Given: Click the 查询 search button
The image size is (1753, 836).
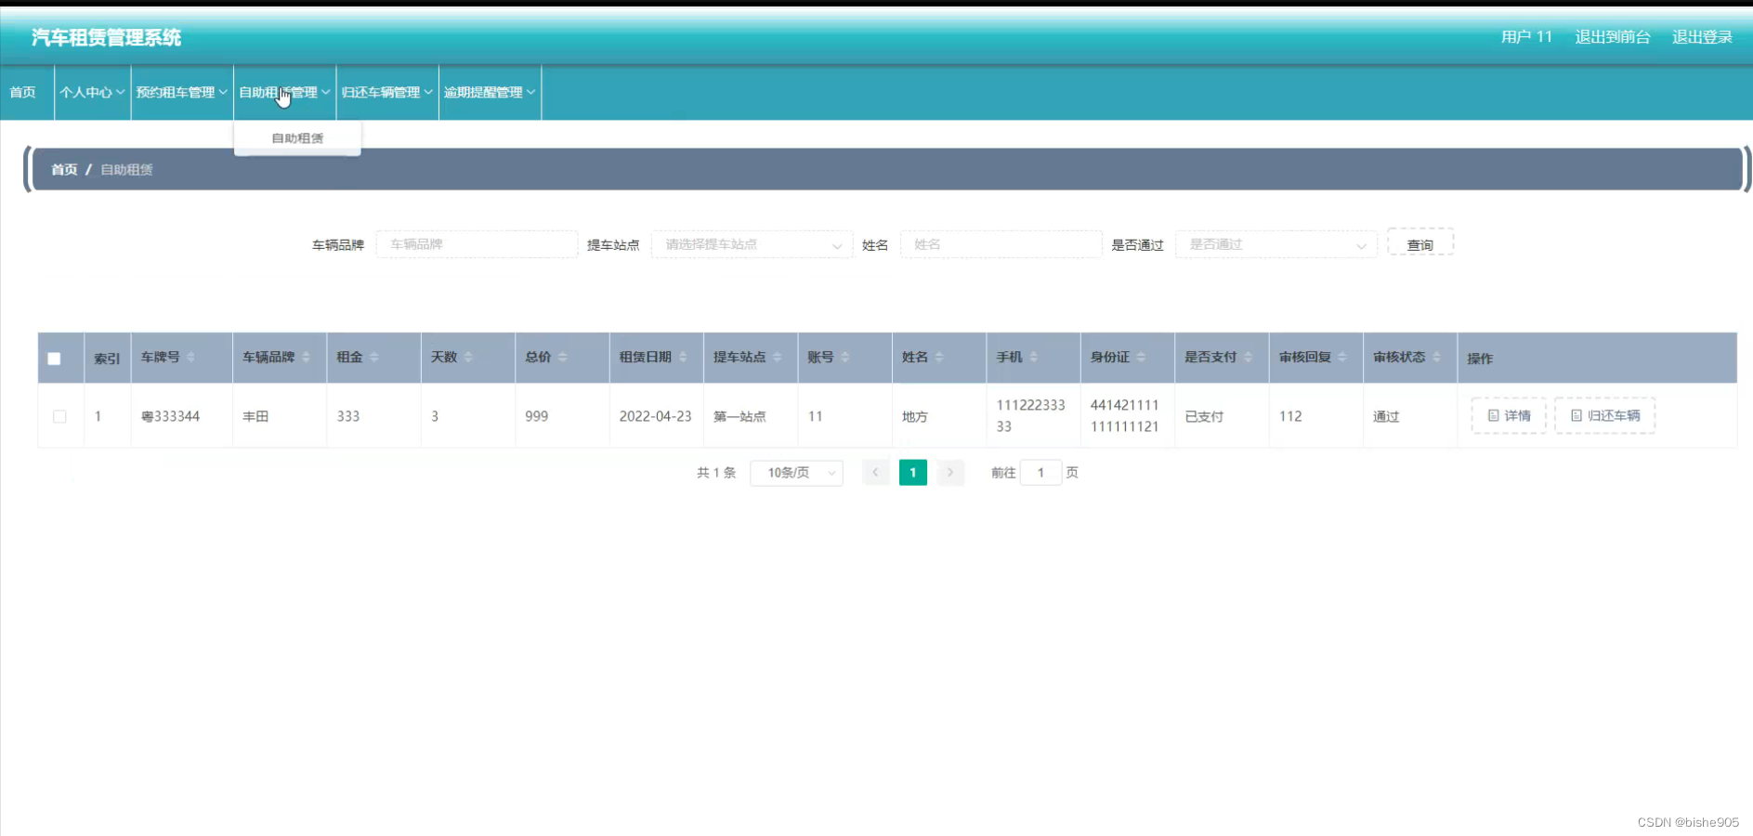Looking at the screenshot, I should 1419,244.
